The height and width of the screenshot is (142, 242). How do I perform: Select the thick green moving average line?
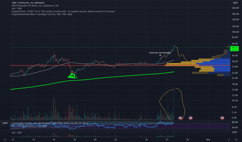pos(93,78)
